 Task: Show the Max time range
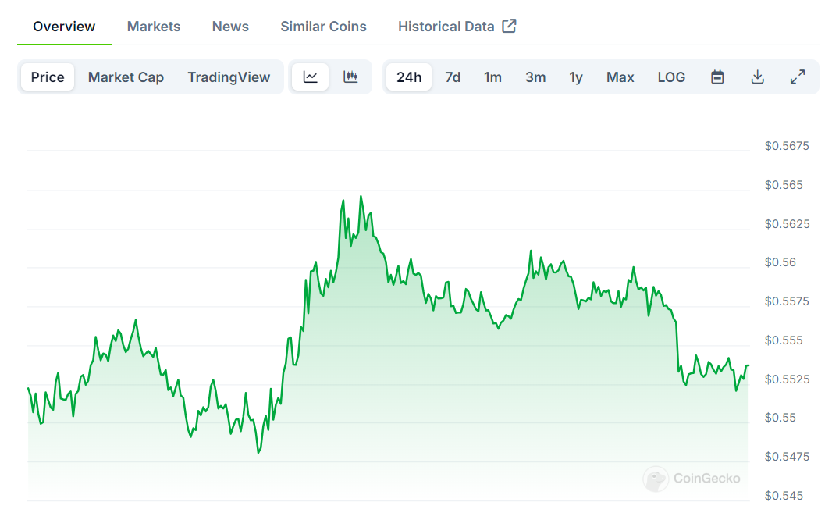pyautogui.click(x=620, y=77)
